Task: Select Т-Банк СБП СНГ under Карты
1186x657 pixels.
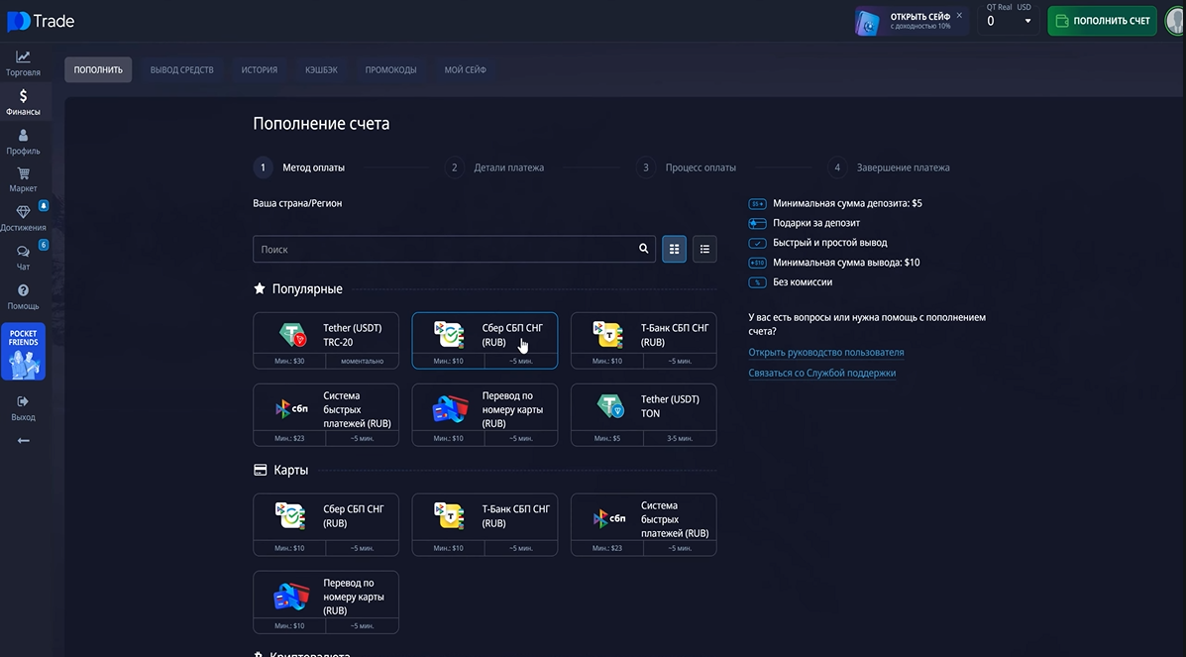Action: 485,524
